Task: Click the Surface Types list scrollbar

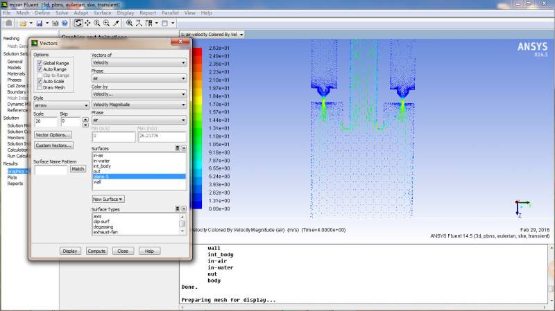Action: pos(182,224)
